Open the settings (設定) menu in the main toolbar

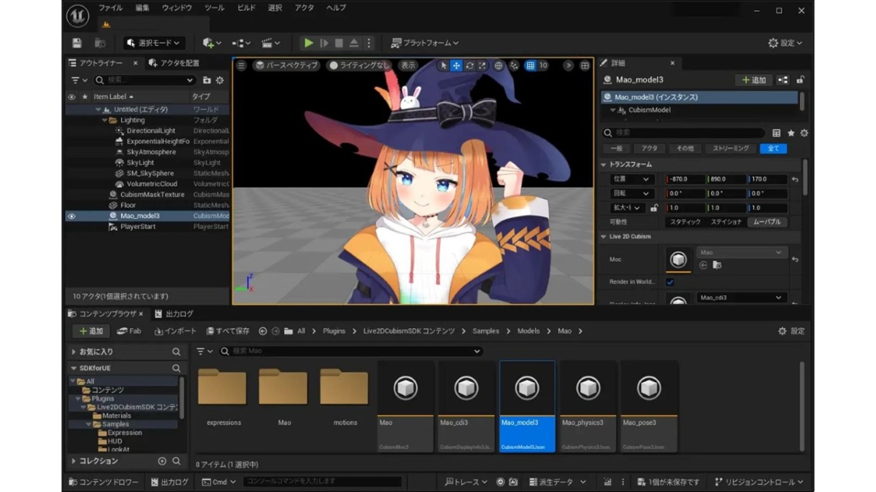click(785, 43)
